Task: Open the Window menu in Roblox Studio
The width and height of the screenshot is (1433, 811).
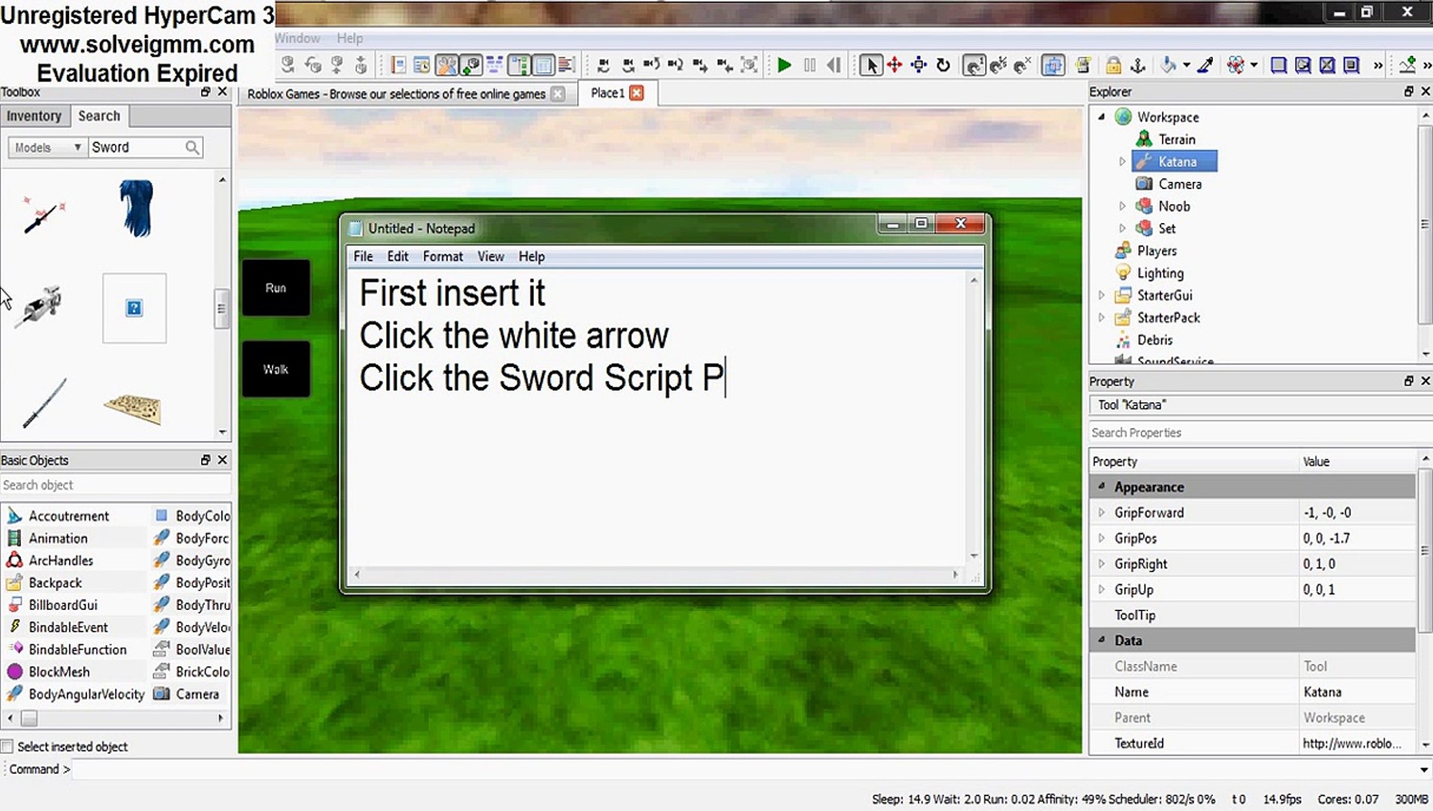Action: click(297, 38)
